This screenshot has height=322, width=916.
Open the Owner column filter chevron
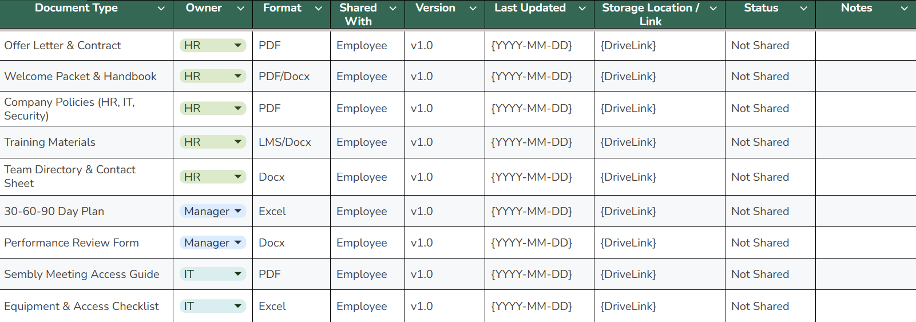click(x=240, y=9)
